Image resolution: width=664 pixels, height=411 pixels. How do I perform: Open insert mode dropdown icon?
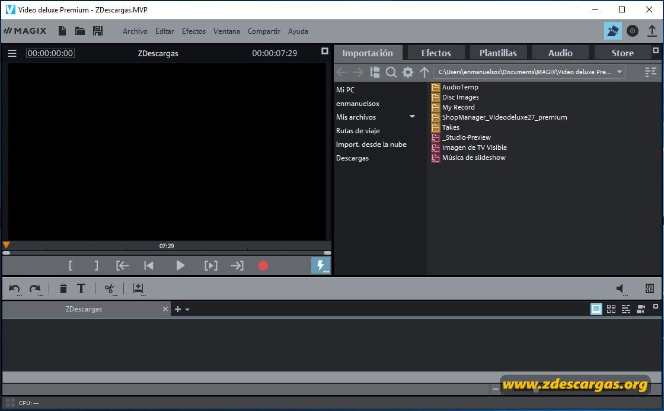(x=139, y=289)
